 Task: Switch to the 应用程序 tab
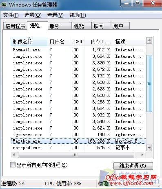[x=15, y=26]
